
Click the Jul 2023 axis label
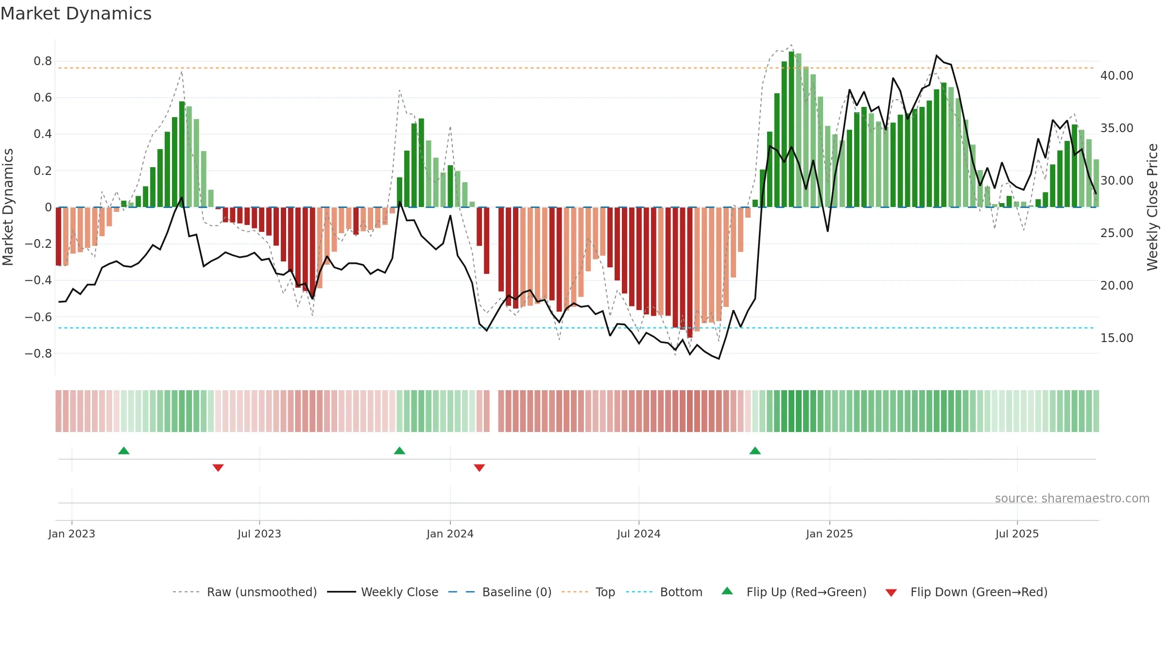(x=259, y=534)
